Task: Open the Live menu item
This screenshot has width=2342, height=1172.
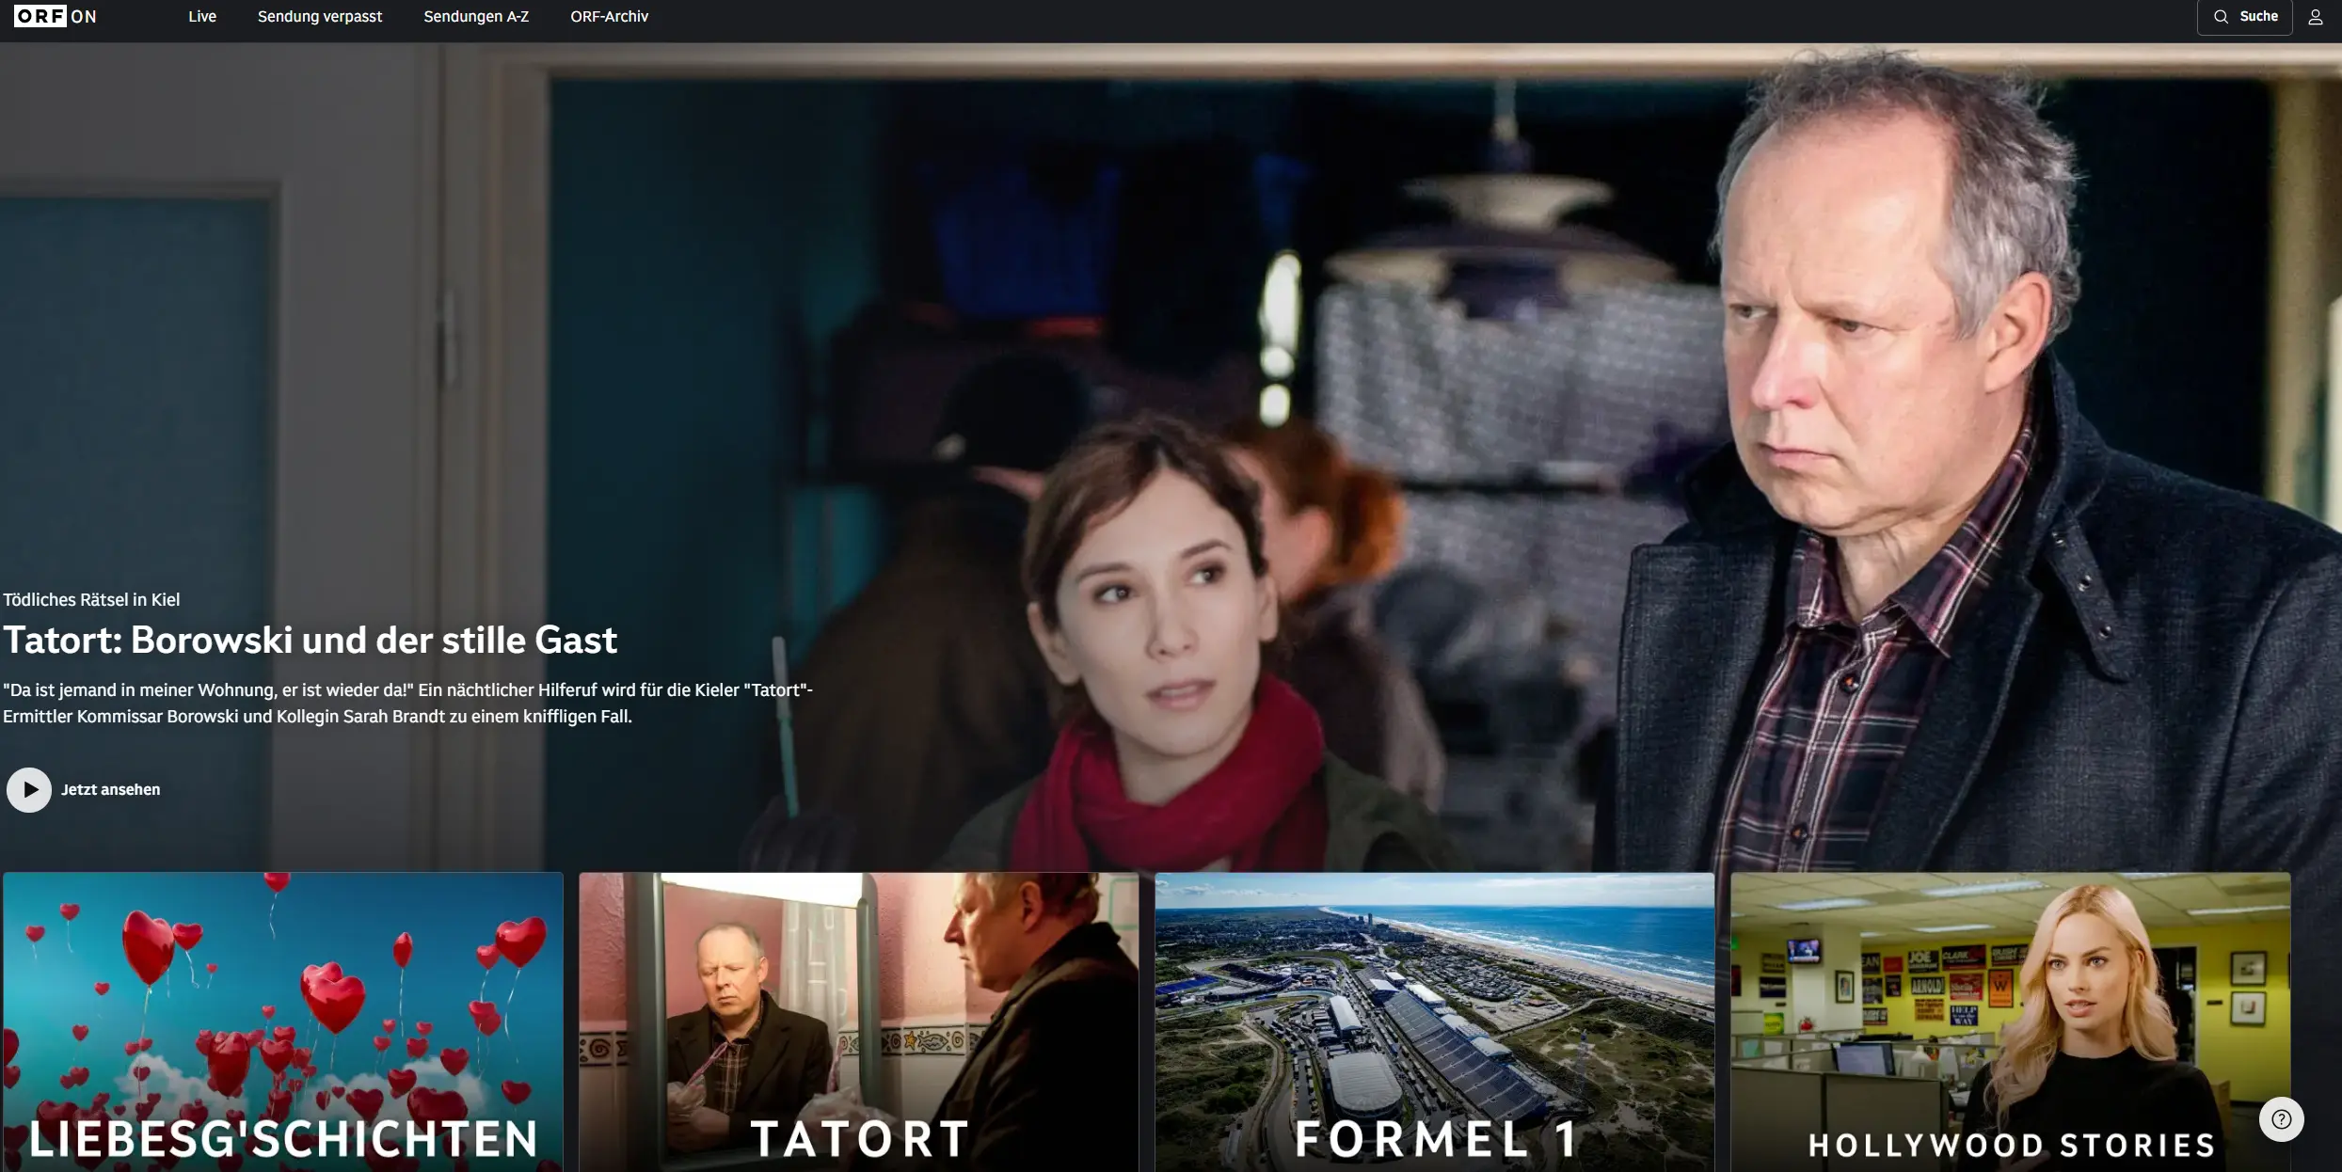Action: (201, 16)
